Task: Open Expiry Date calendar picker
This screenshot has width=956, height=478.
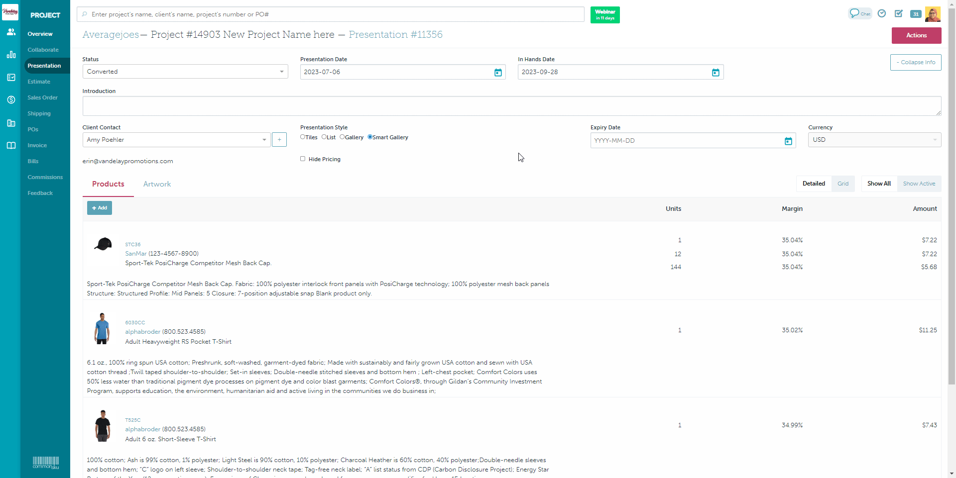Action: (x=788, y=141)
